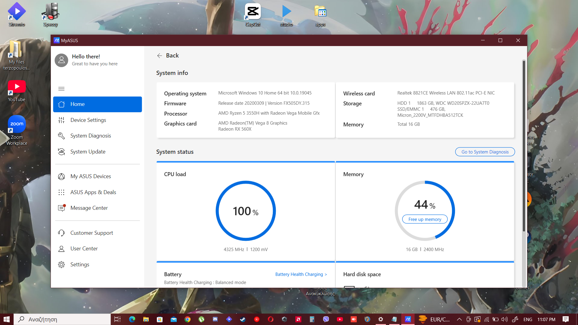Click the user profile avatar

pos(61,60)
